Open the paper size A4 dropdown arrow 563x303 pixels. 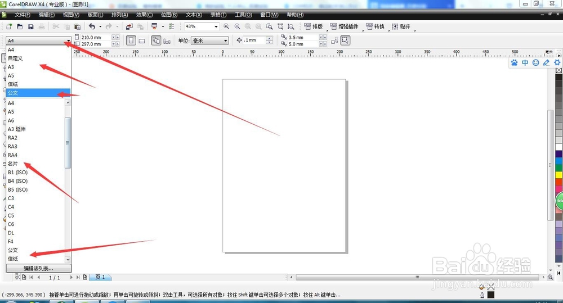(x=68, y=41)
